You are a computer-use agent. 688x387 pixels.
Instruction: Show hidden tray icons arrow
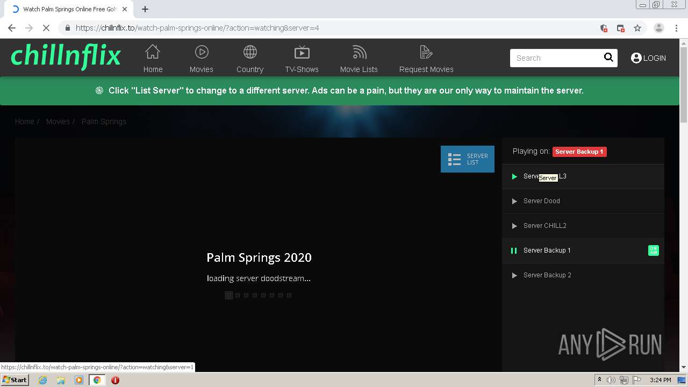pyautogui.click(x=599, y=380)
